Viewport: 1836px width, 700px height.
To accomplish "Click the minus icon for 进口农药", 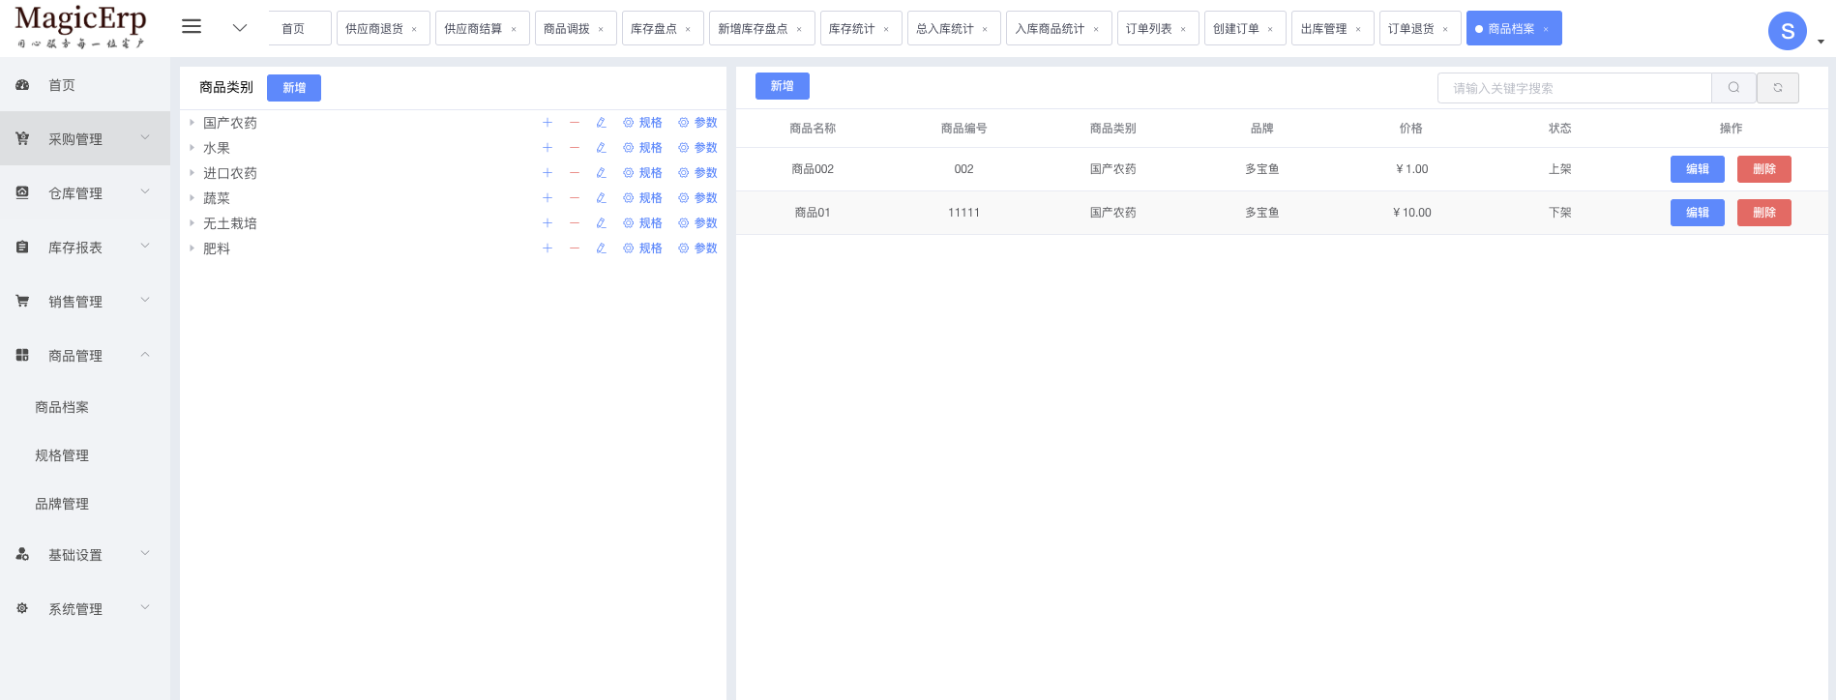I will pos(575,173).
